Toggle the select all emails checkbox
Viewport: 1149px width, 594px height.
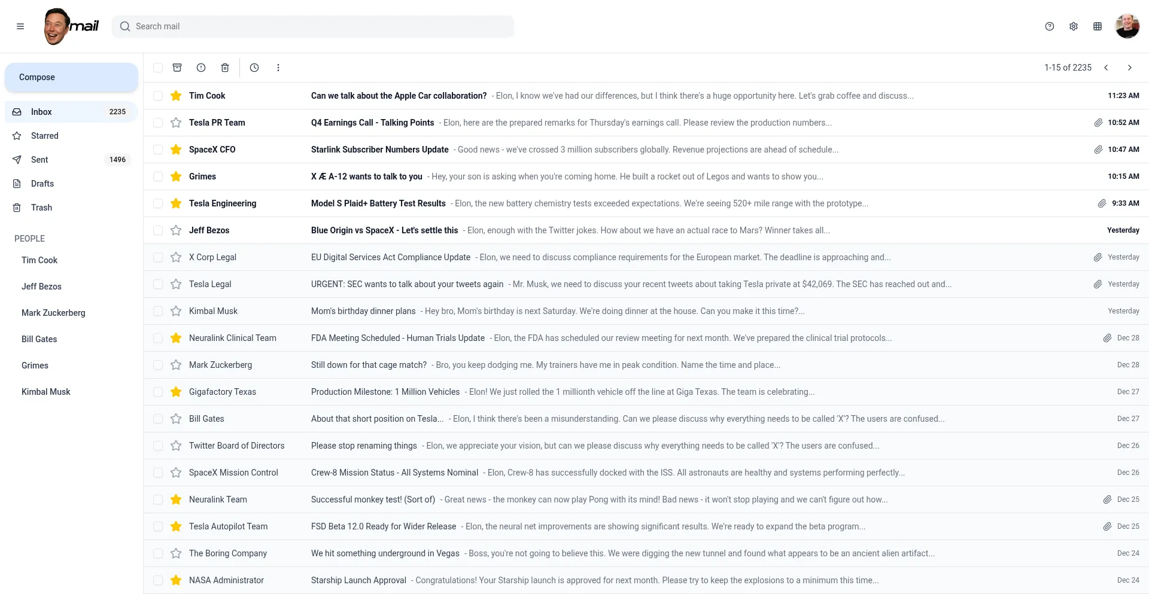158,68
